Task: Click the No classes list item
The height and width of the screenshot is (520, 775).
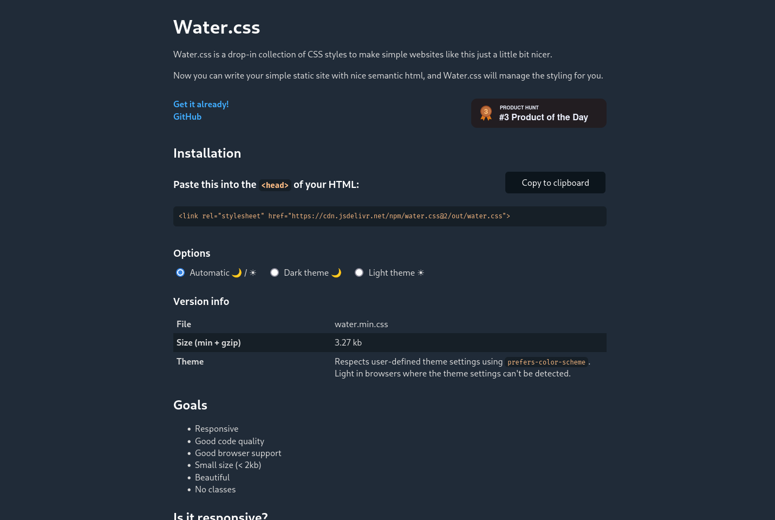Action: pyautogui.click(x=215, y=489)
